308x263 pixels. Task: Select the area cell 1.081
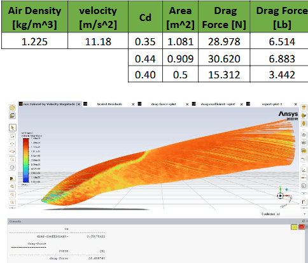180,41
